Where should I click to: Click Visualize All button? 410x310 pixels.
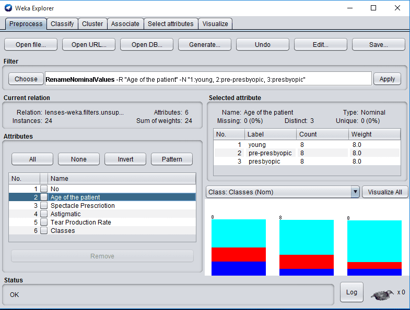pos(385,192)
